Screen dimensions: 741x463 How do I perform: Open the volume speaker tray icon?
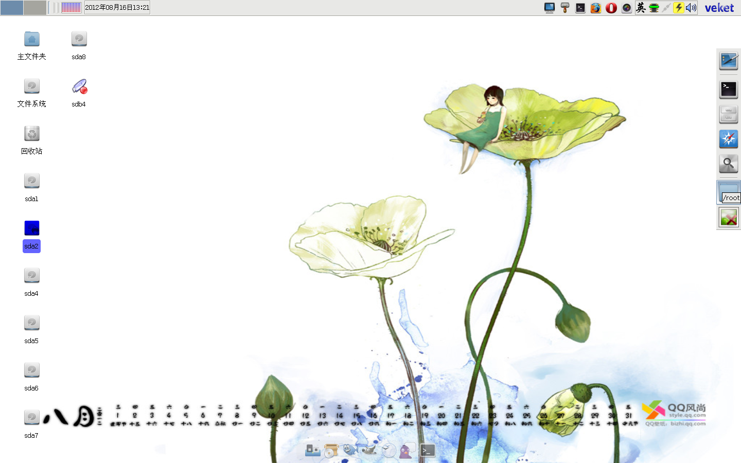coord(691,8)
